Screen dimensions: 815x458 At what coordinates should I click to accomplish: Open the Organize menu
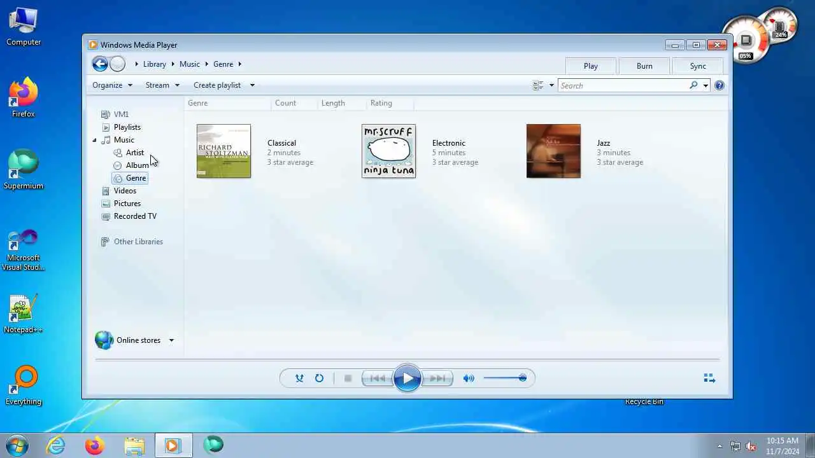(x=112, y=85)
